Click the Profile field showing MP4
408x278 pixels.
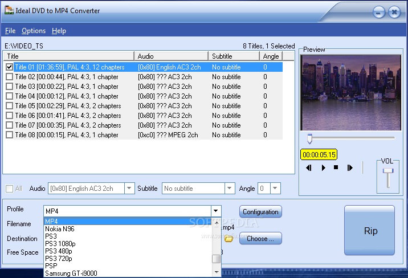click(x=128, y=211)
